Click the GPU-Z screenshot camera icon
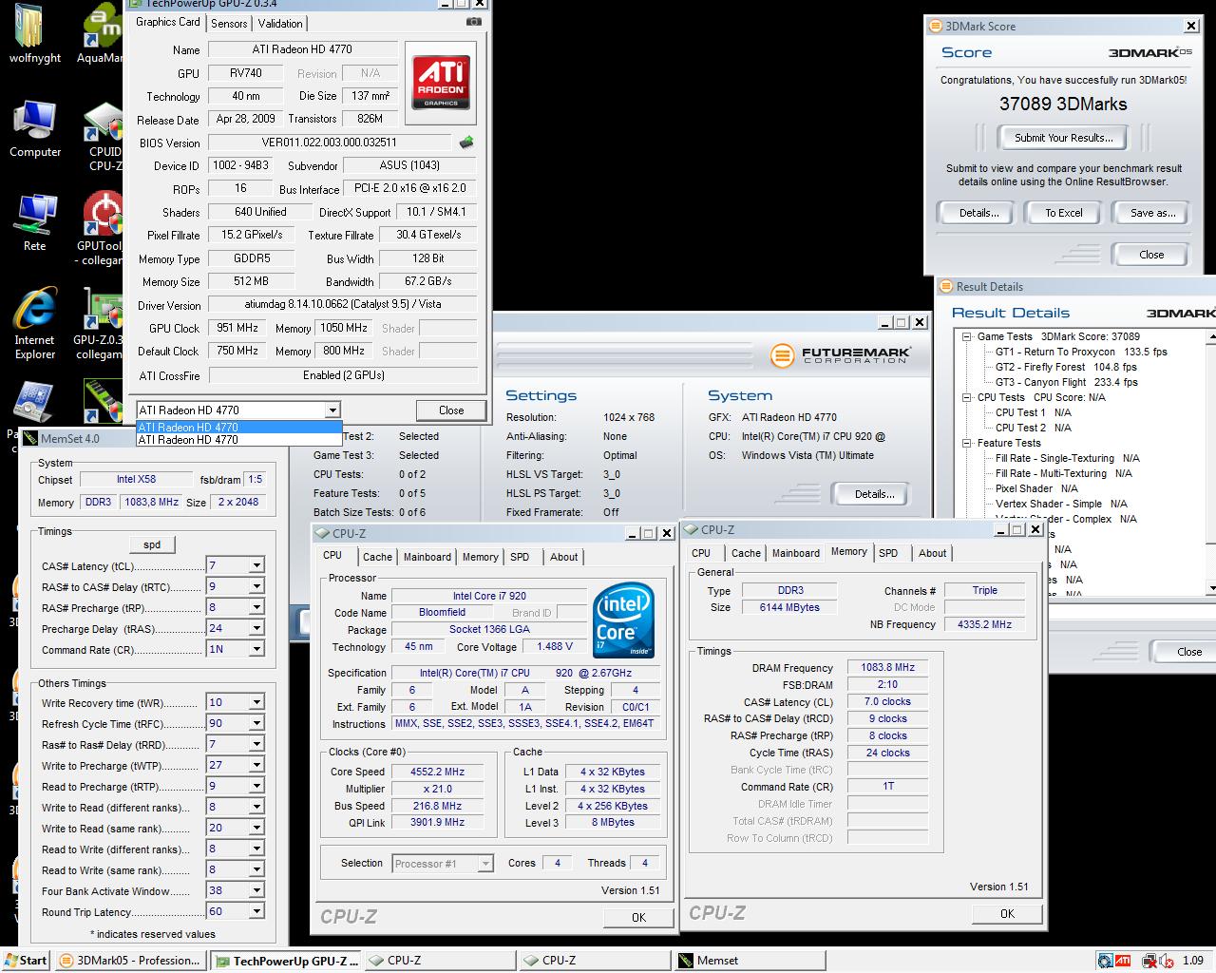The height and width of the screenshot is (973, 1216). pos(473,22)
